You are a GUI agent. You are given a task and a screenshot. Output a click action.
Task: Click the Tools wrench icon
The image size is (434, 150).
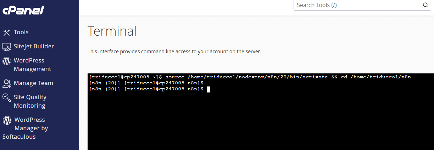point(6,32)
